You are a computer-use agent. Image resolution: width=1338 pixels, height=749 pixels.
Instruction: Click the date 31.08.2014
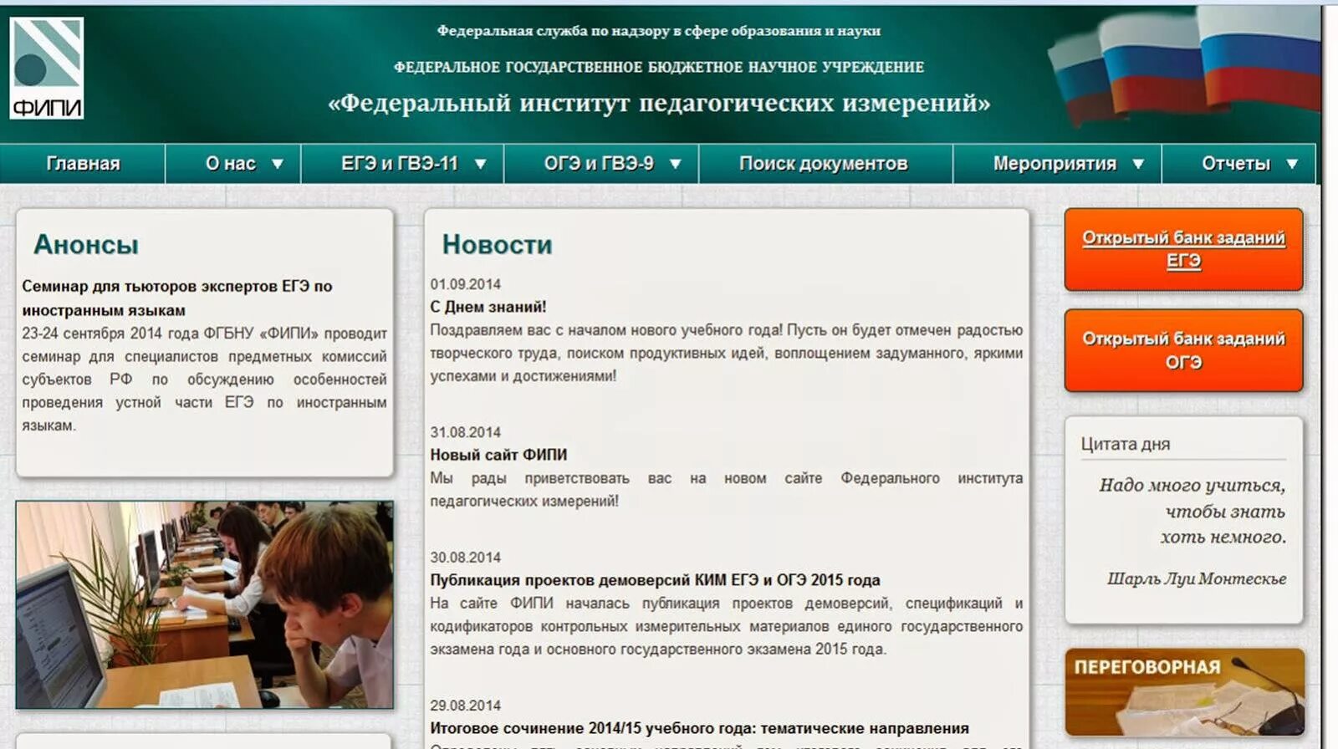[x=466, y=432]
